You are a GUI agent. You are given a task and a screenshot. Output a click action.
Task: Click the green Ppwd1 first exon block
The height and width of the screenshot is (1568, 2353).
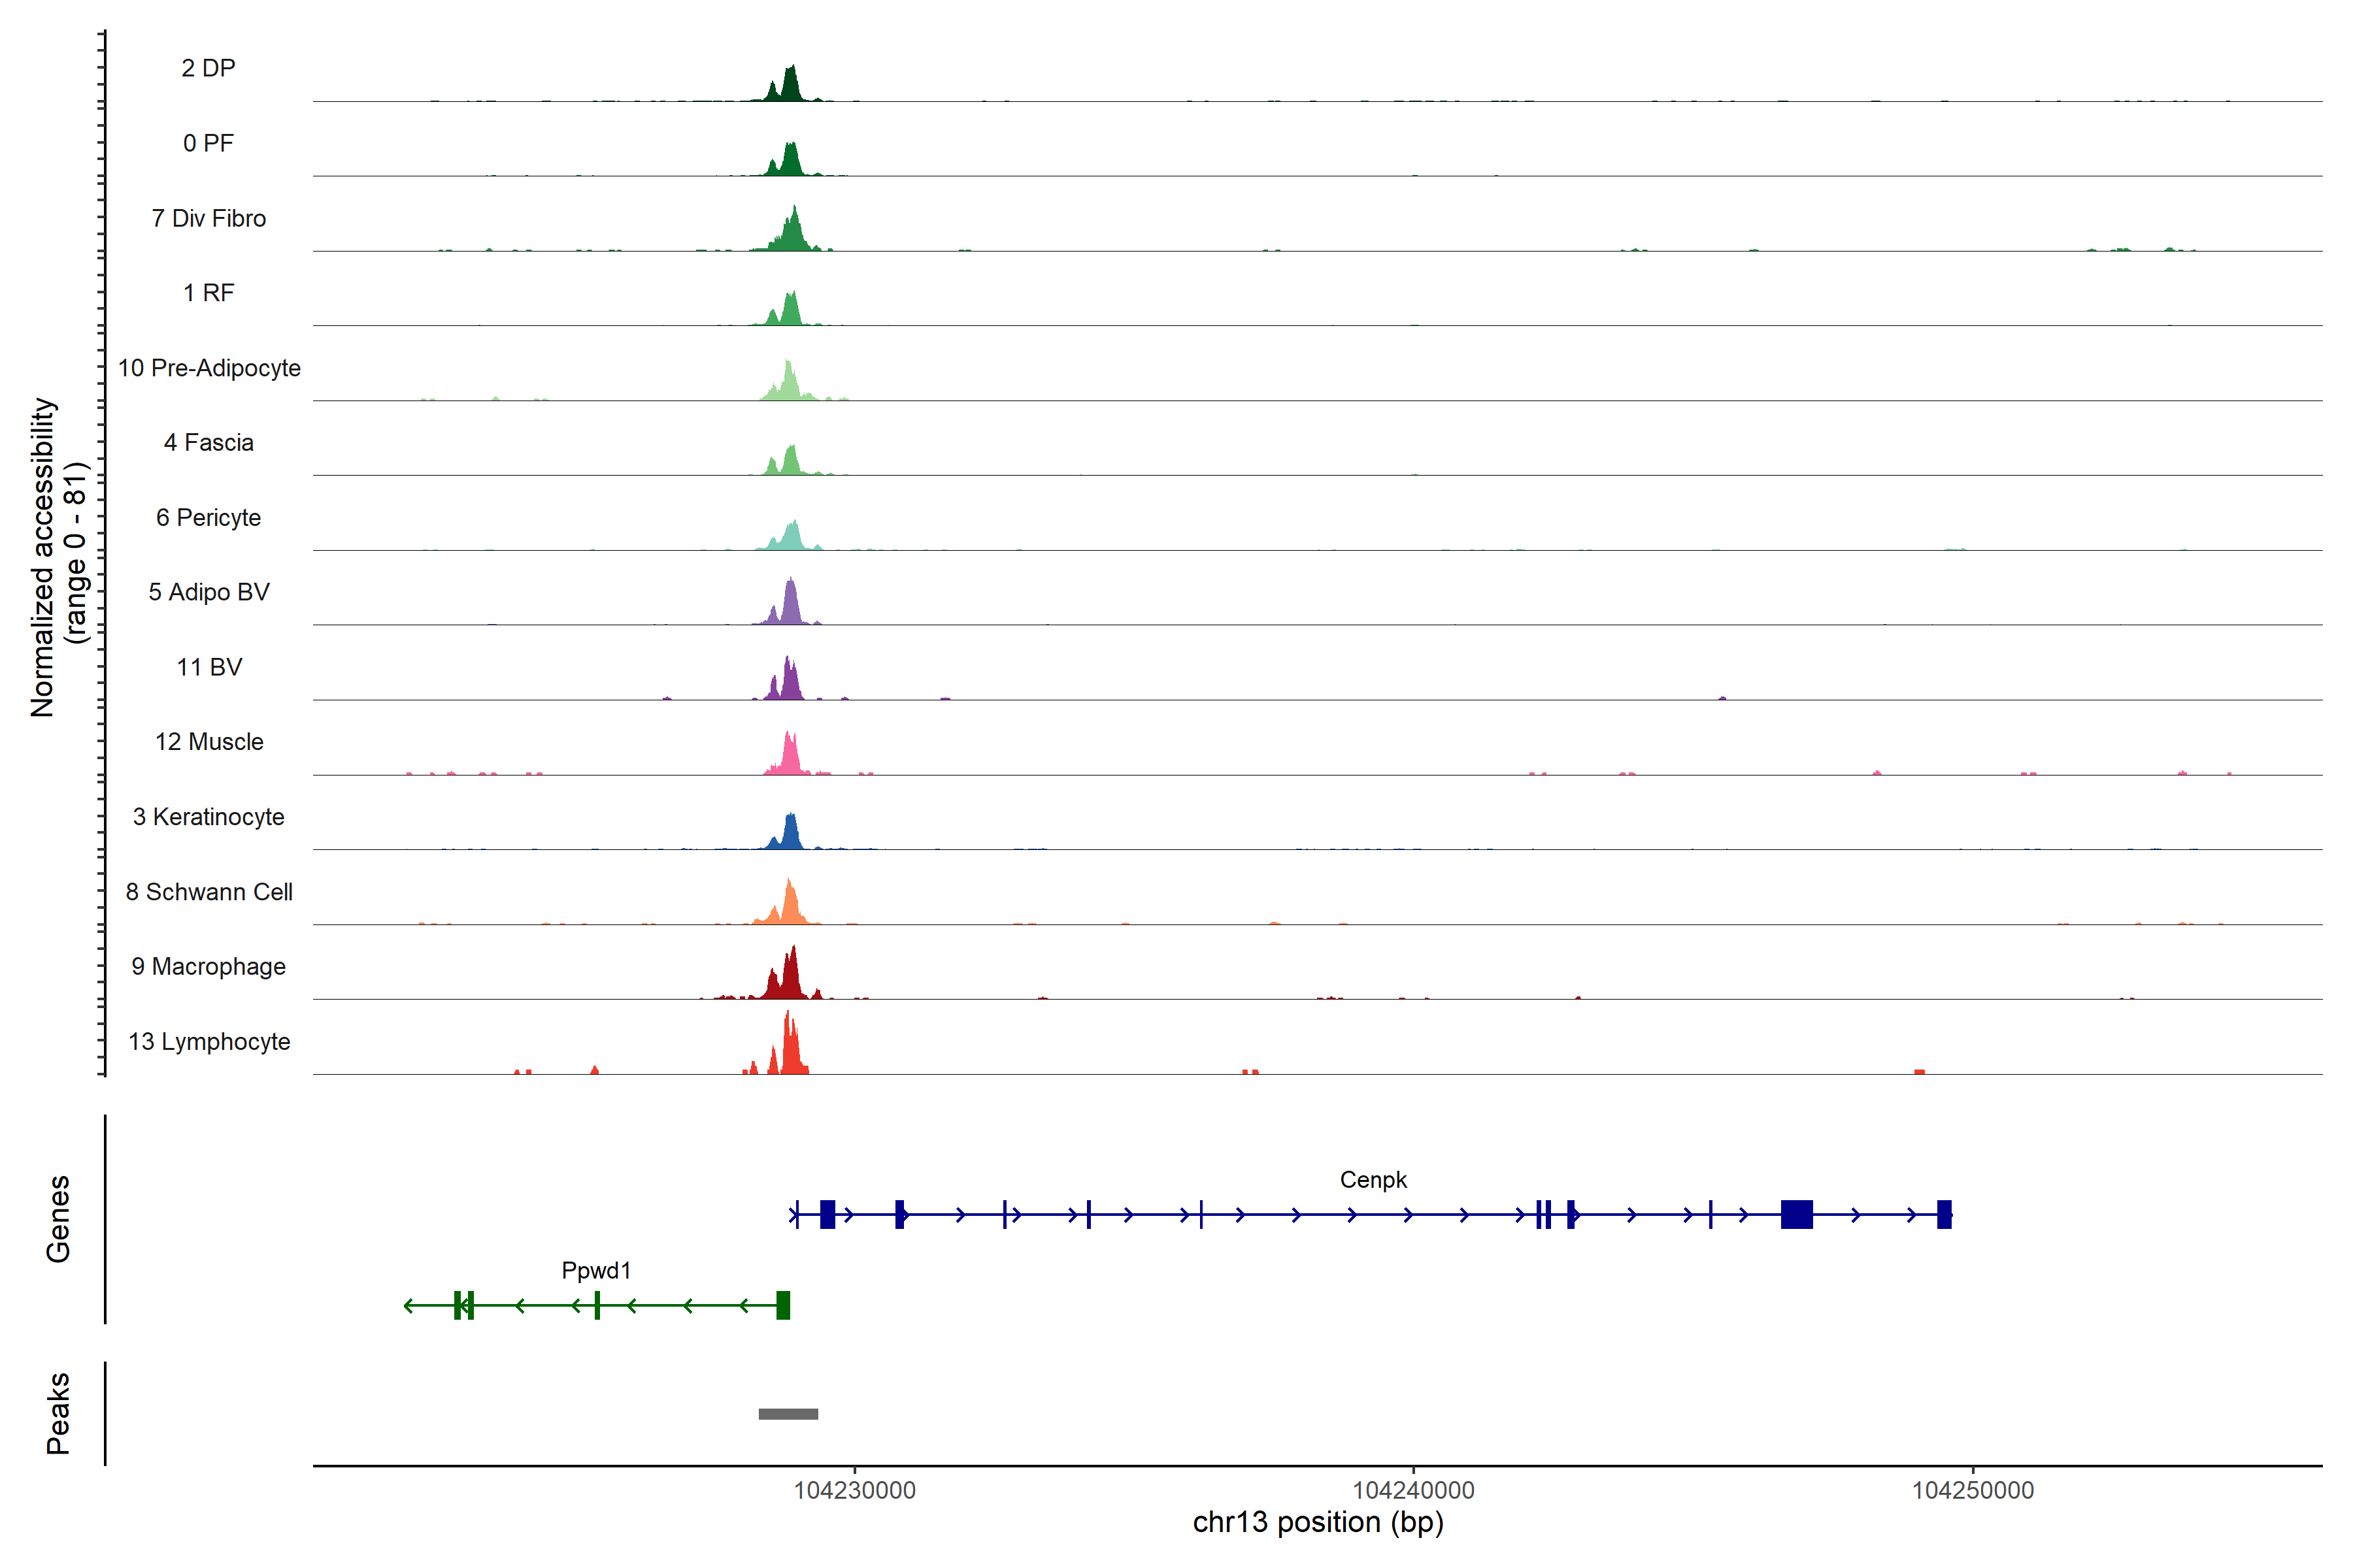783,1305
